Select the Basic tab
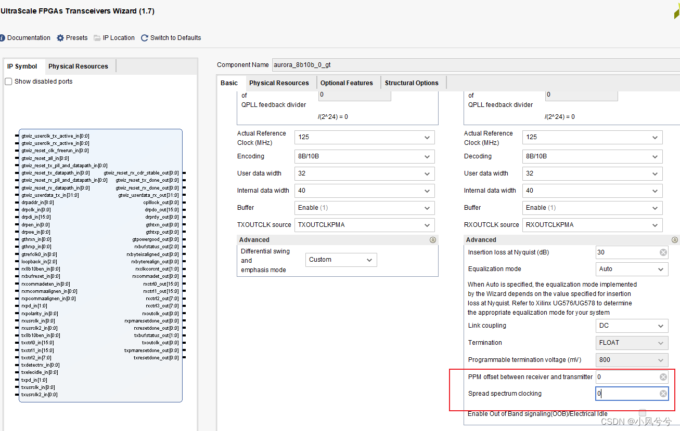The image size is (680, 431). click(229, 83)
